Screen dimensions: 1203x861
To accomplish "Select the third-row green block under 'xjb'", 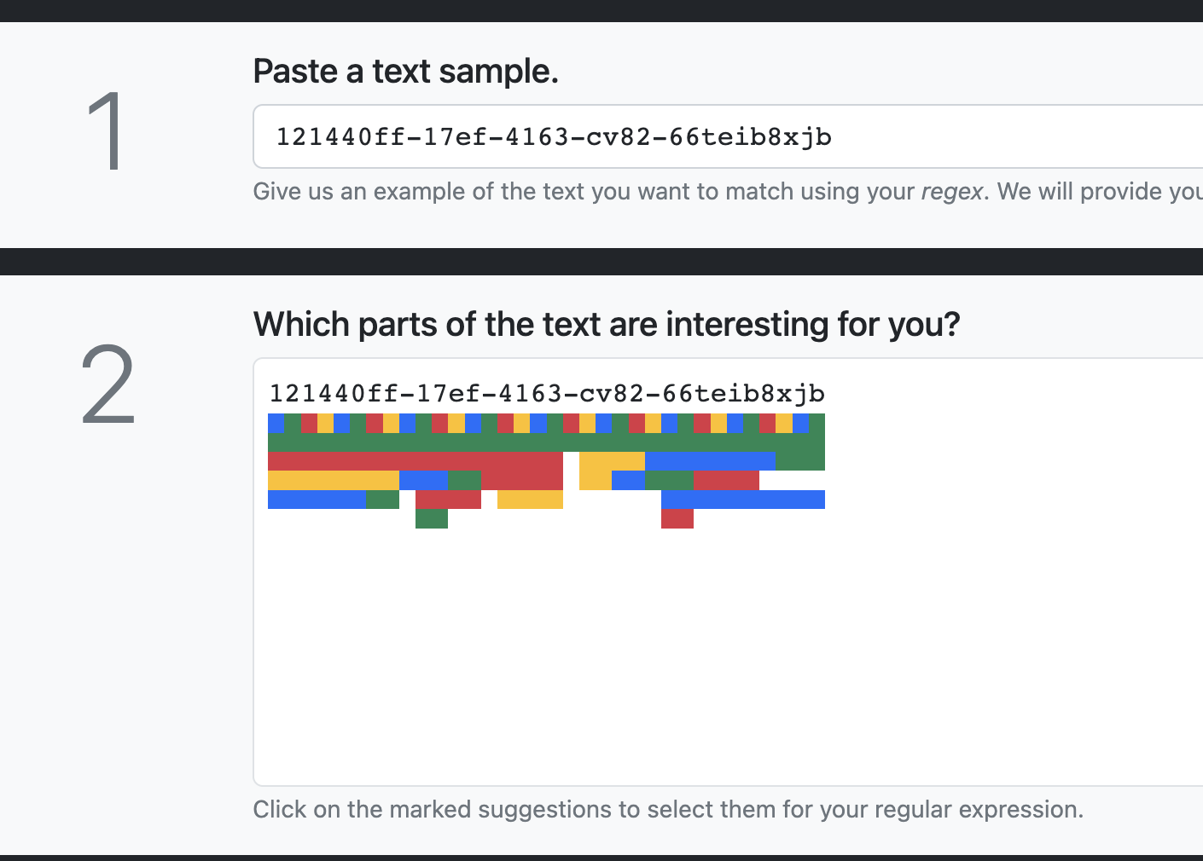I will [x=800, y=460].
